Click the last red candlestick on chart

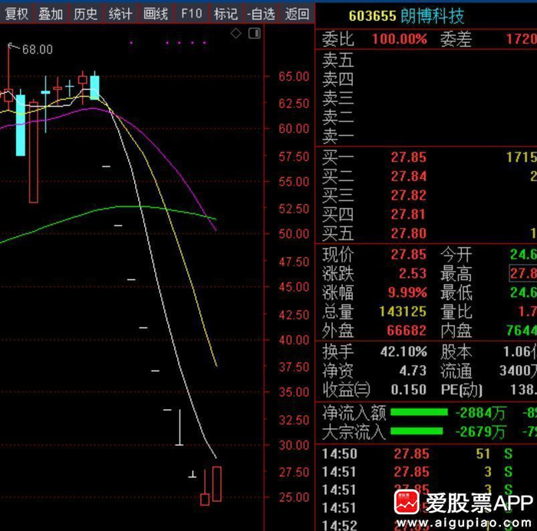click(217, 483)
